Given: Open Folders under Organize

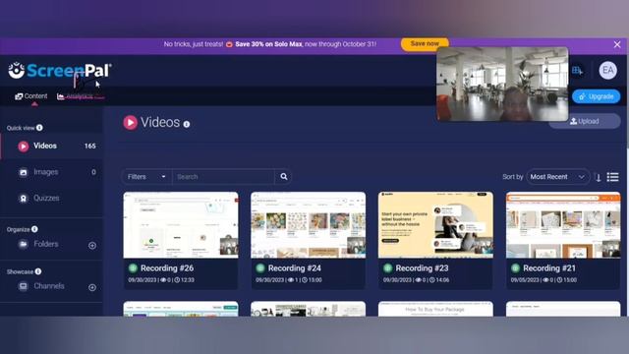Looking at the screenshot, I should tap(46, 244).
